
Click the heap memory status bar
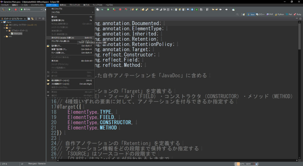(x=244, y=164)
